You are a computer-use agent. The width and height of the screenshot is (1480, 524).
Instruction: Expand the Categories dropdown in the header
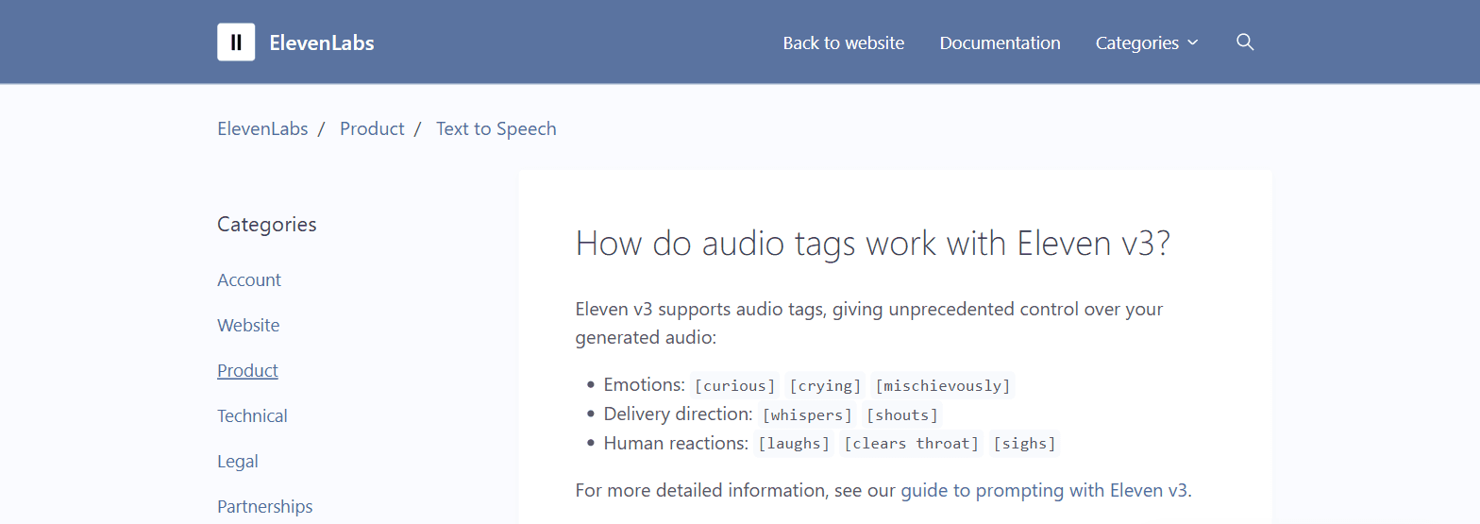[1147, 43]
